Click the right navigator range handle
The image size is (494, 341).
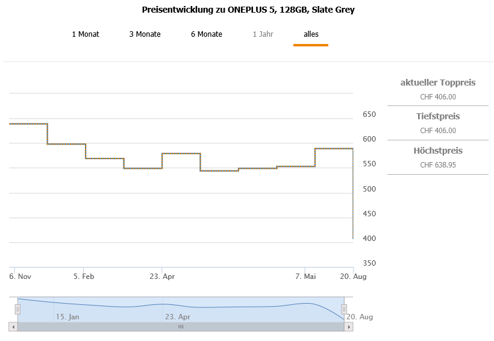(344, 309)
